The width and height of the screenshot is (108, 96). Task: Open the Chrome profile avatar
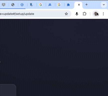click(96, 14)
